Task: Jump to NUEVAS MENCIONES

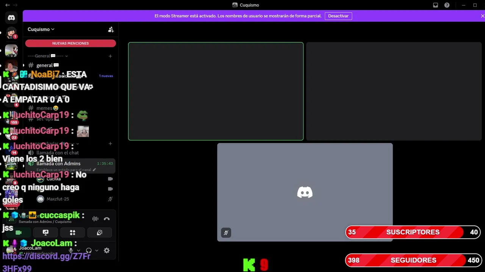Action: (x=70, y=43)
